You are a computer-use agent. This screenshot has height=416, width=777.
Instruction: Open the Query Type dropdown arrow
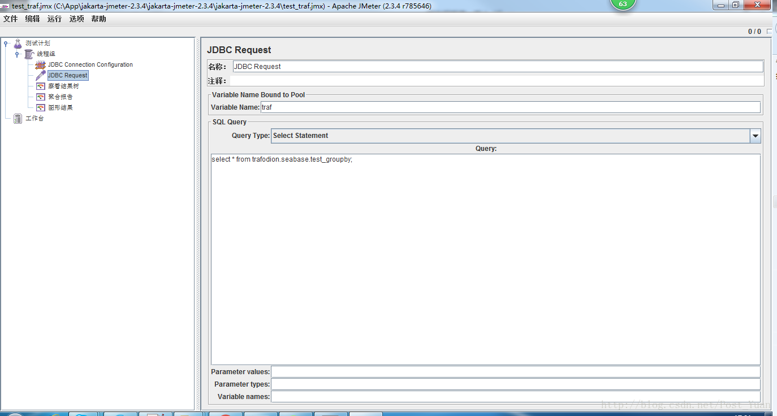coord(755,136)
